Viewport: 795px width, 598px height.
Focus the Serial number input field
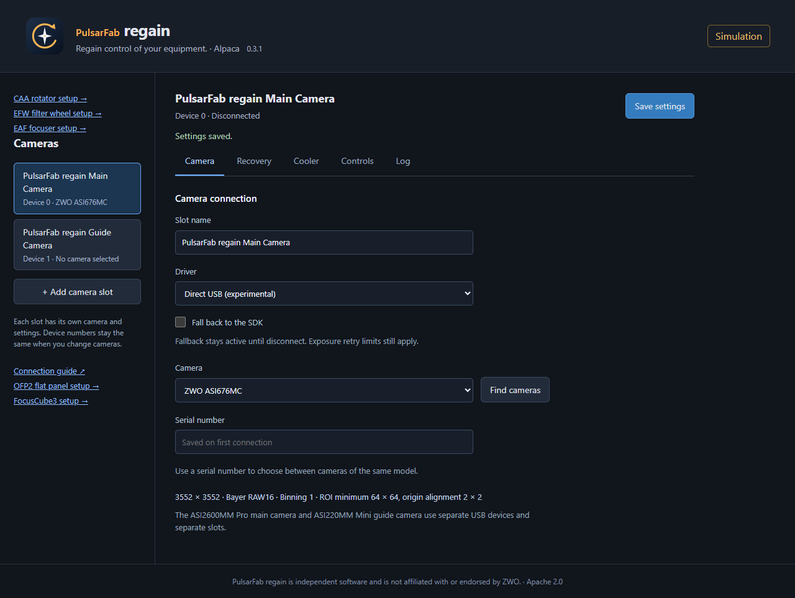(x=324, y=442)
